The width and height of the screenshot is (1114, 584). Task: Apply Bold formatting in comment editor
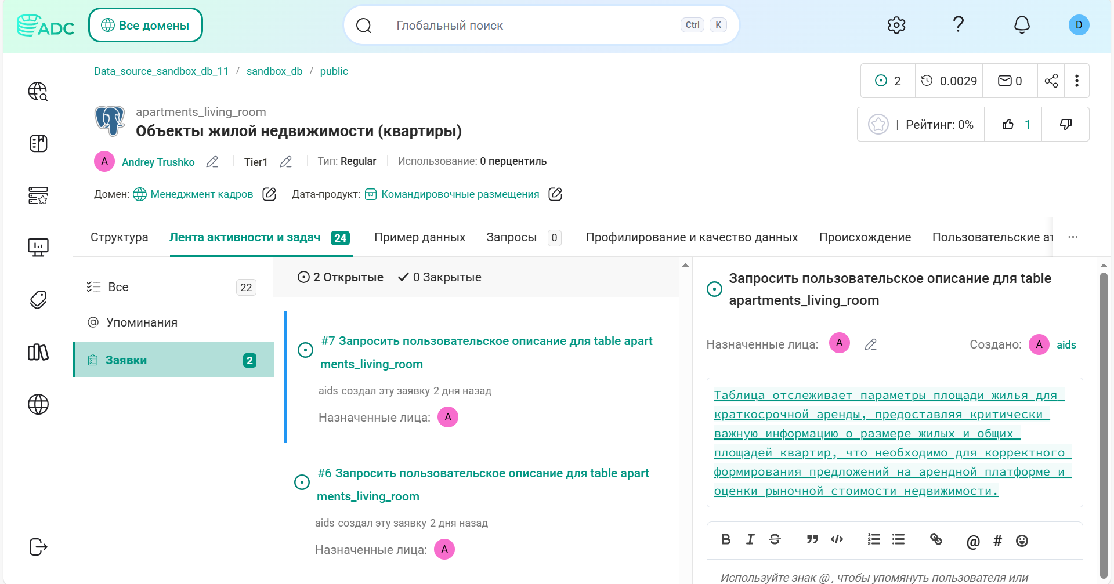coord(725,539)
